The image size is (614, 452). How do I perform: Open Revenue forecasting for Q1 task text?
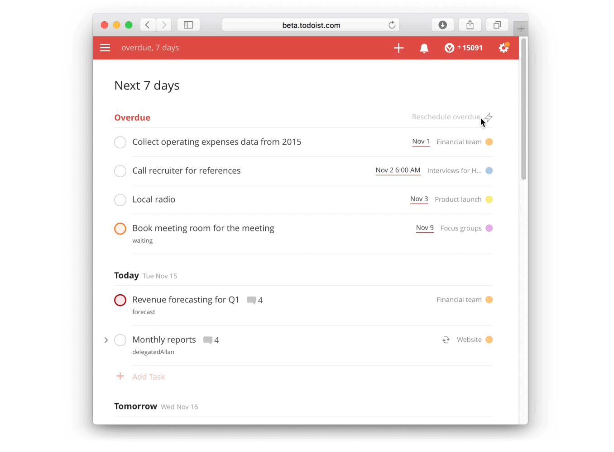tap(186, 300)
